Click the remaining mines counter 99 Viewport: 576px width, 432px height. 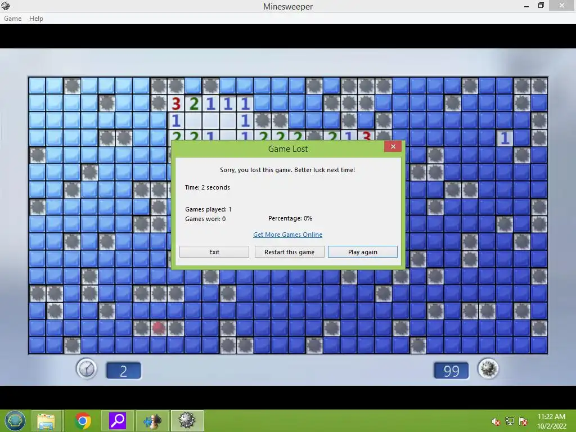[451, 371]
